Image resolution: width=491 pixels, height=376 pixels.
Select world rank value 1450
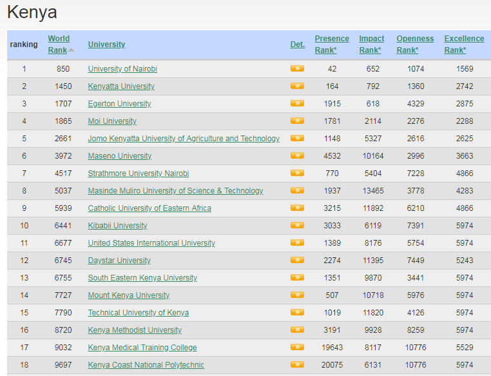tap(63, 86)
